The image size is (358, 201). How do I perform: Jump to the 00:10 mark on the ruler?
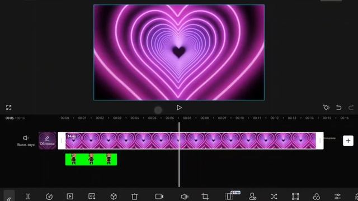(x=239, y=118)
